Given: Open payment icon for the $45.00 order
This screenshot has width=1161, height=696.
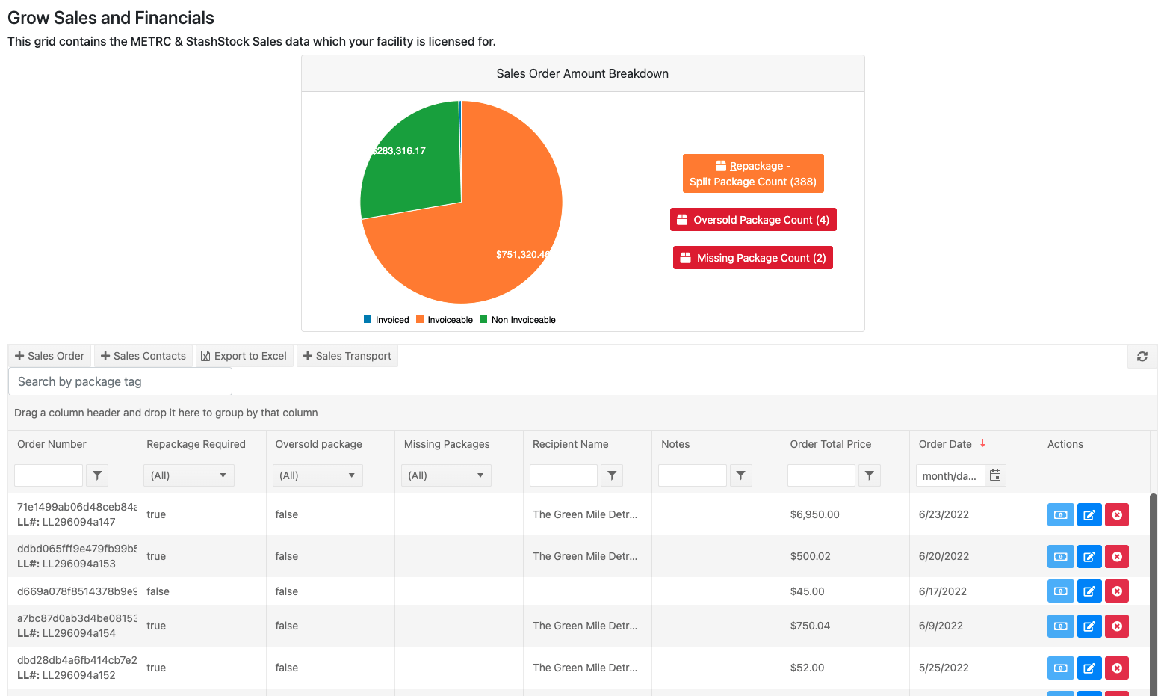Looking at the screenshot, I should point(1060,591).
